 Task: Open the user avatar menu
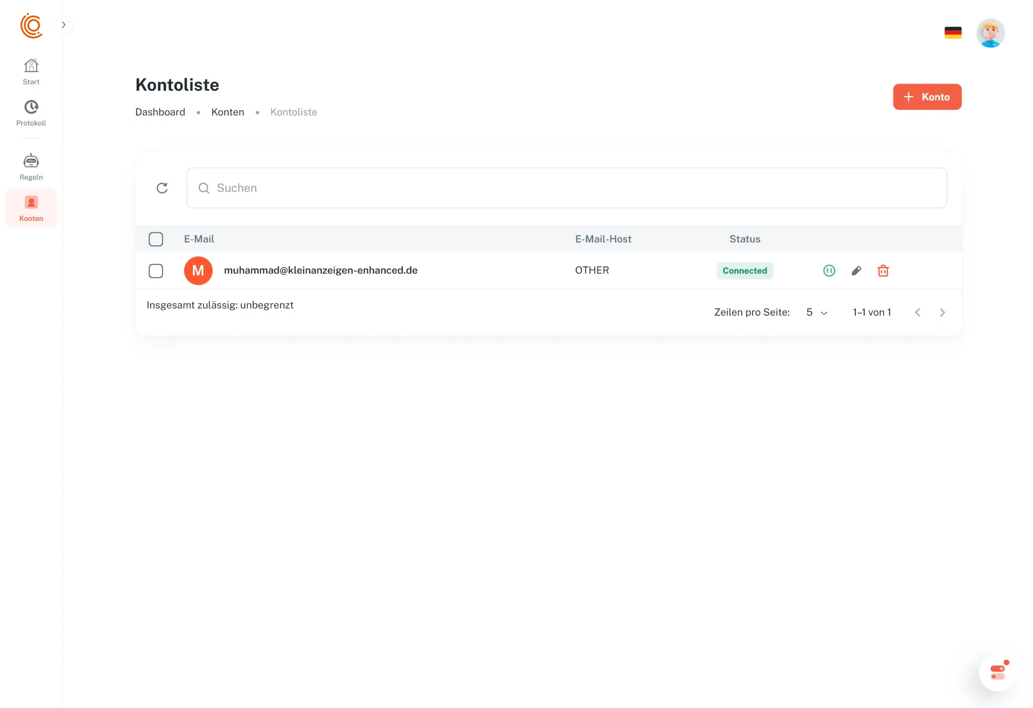tap(990, 33)
